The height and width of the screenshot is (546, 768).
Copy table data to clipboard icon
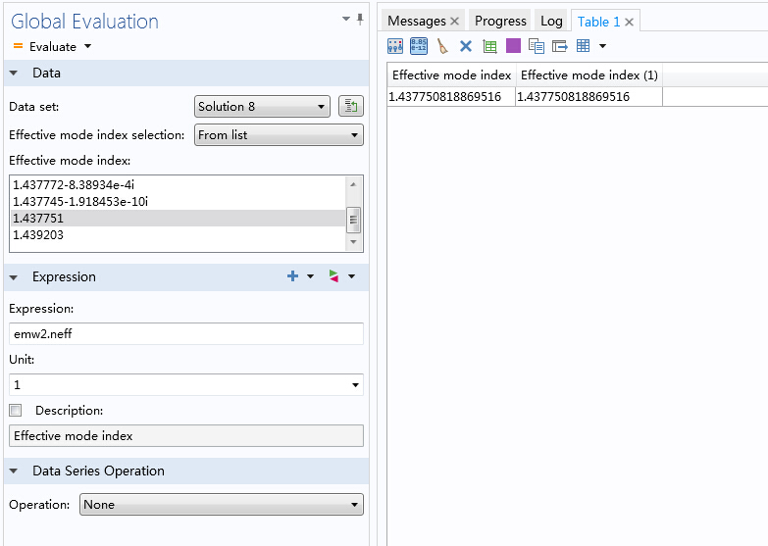coord(537,46)
